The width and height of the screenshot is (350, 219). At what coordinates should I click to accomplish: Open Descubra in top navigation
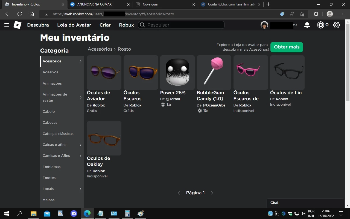pos(38,25)
